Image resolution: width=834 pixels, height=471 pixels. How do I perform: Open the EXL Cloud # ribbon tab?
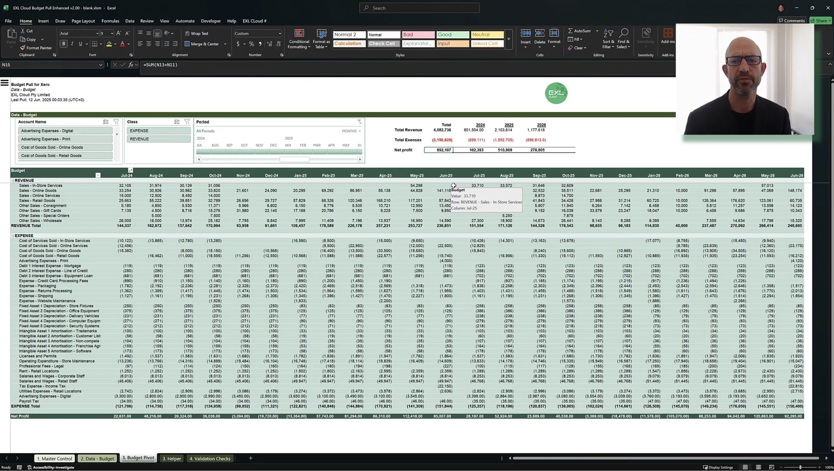click(x=254, y=21)
